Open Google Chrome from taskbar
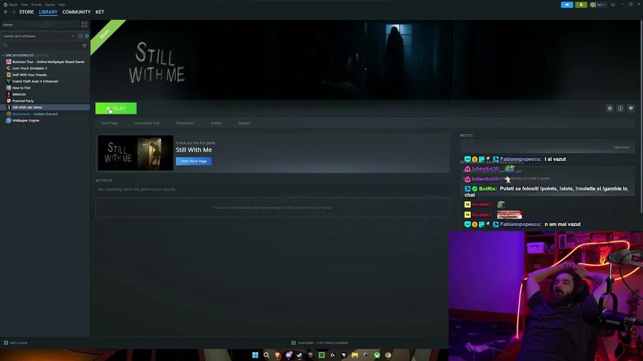 [x=388, y=355]
